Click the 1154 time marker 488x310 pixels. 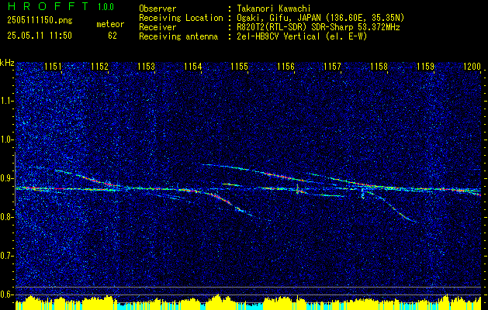(x=192, y=66)
